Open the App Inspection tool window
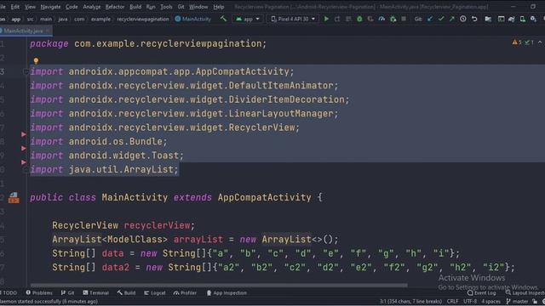Image resolution: width=545 pixels, height=306 pixels. 227,292
